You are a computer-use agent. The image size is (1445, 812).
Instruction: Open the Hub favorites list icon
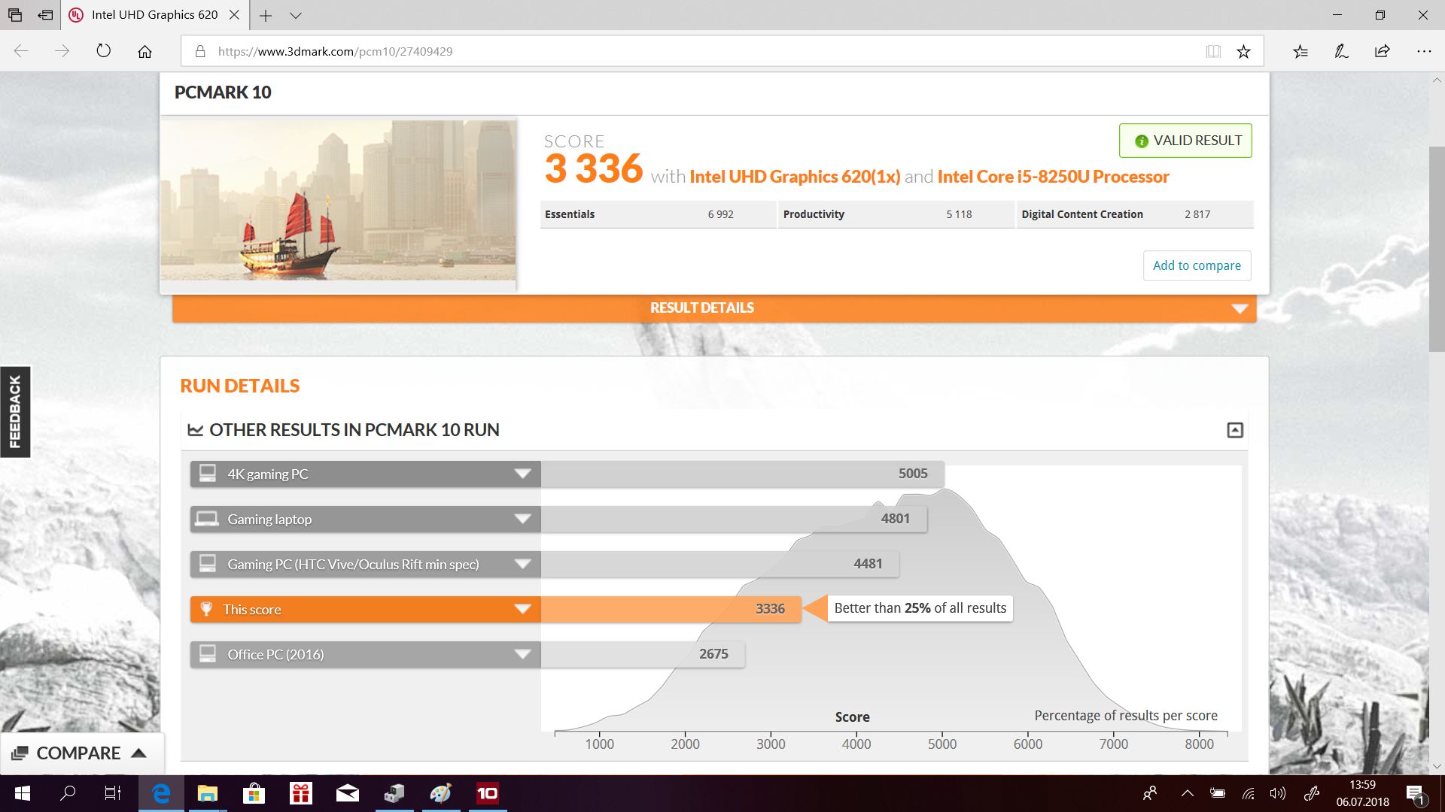click(x=1300, y=50)
